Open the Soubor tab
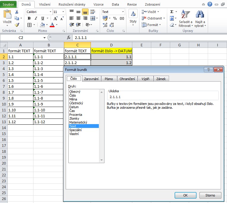The height and width of the screenshot is (203, 227). point(8,4)
